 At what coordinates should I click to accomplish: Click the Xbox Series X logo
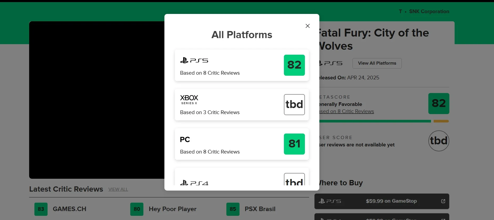pos(189,99)
